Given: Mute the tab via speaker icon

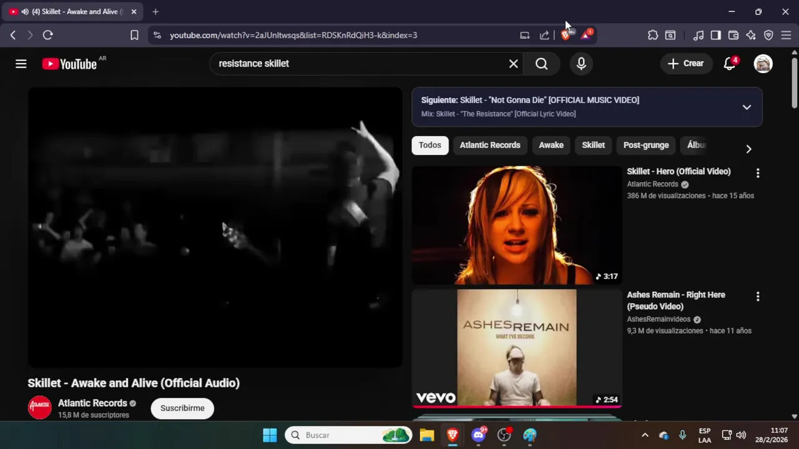Looking at the screenshot, I should (x=25, y=12).
